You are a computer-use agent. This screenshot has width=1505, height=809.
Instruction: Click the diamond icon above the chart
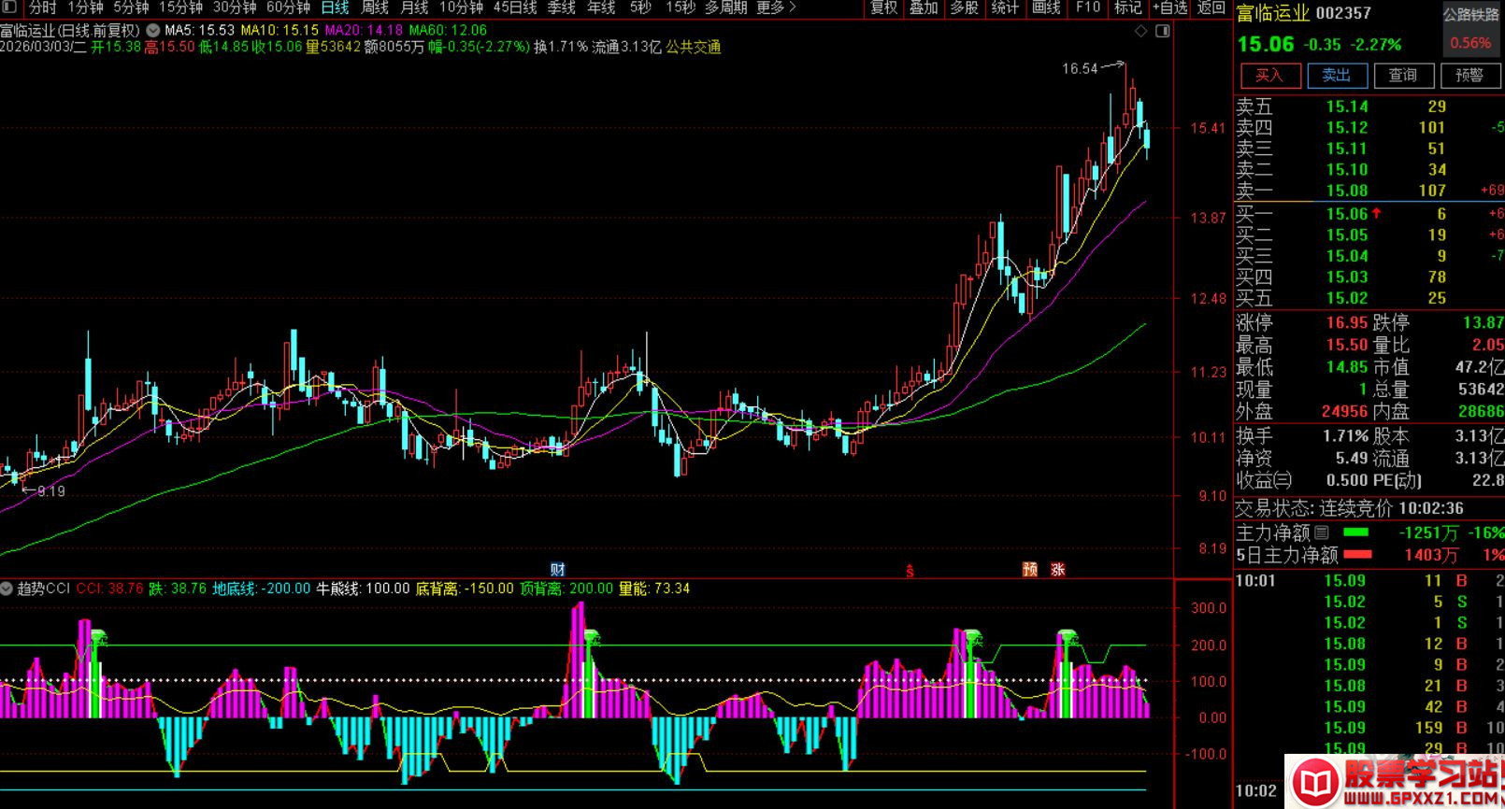(x=1140, y=32)
